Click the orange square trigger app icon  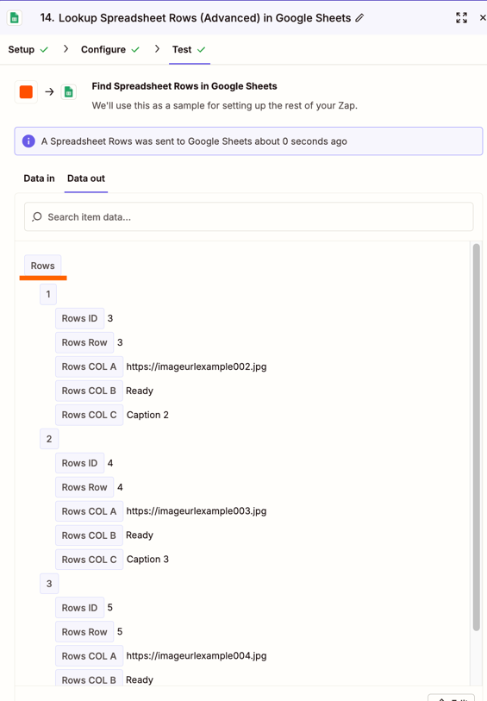[26, 91]
